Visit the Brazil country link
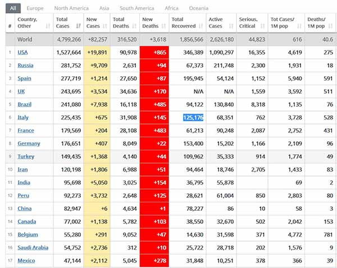Screen dimensions: 337x268 pyautogui.click(x=25, y=104)
